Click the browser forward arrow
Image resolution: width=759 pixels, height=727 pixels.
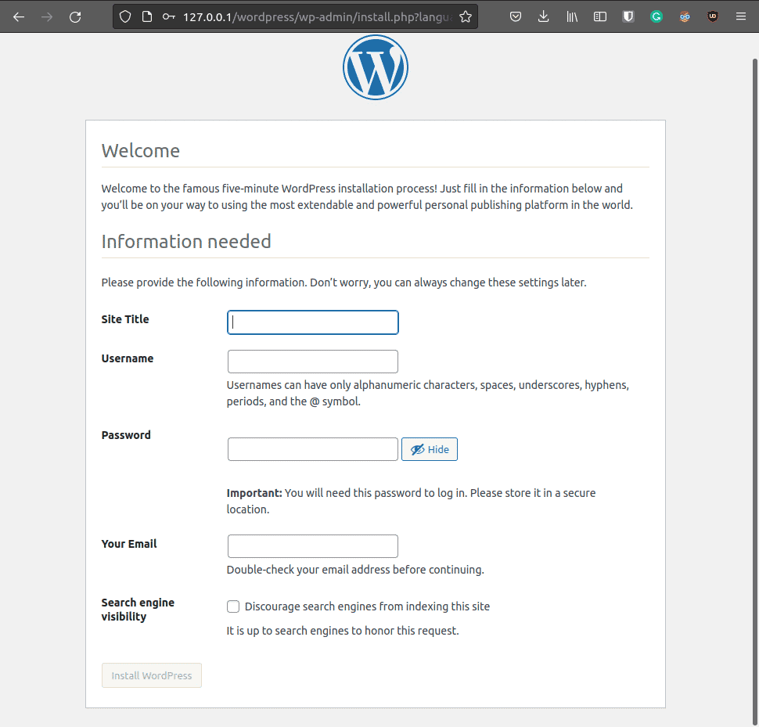click(x=47, y=17)
